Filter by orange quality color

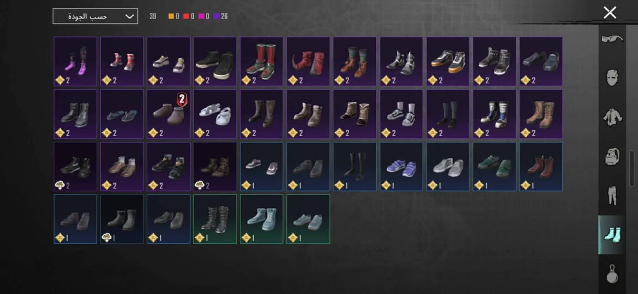click(174, 16)
